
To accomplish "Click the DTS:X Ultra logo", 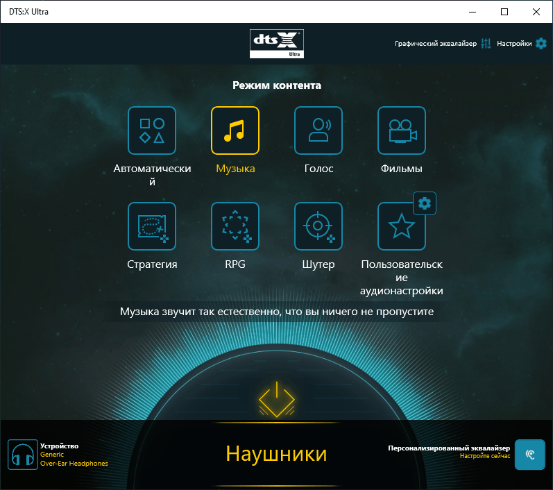I will coord(277,44).
